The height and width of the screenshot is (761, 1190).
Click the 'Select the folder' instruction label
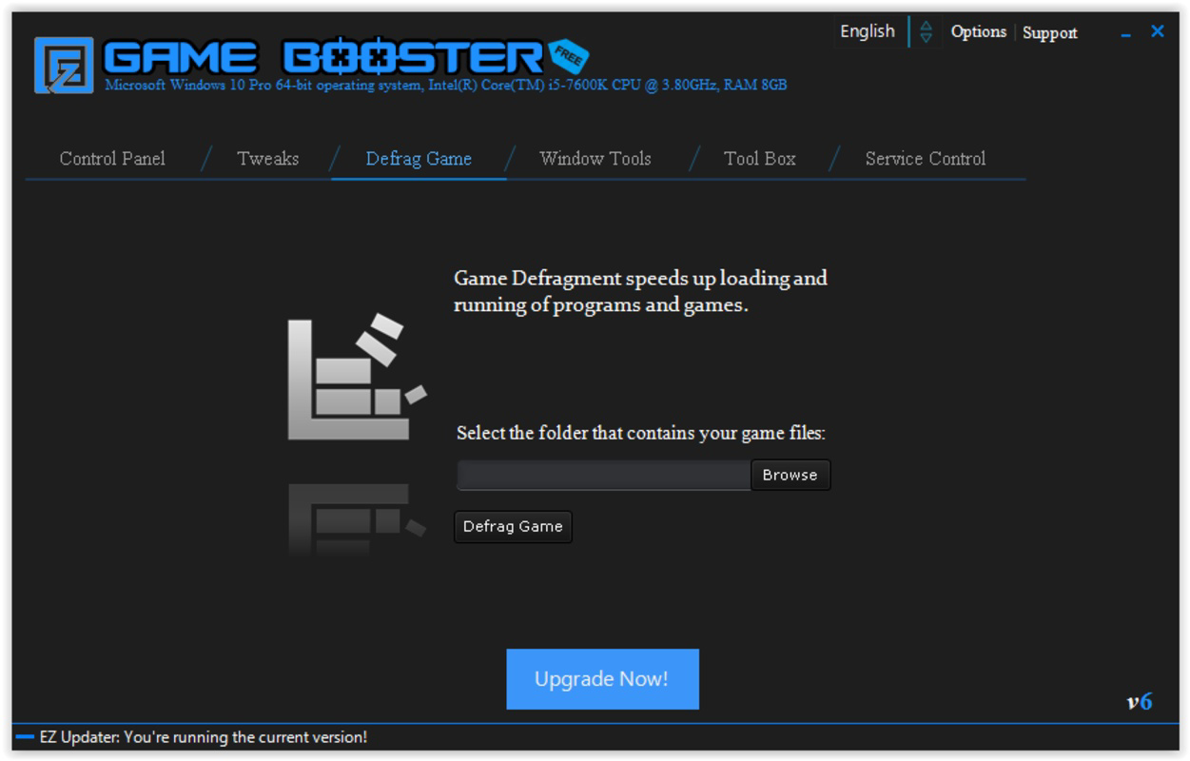point(641,433)
